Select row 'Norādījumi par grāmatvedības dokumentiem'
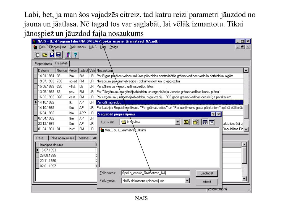 tap(139, 81)
